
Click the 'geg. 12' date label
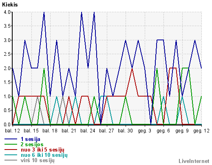pos(201,131)
